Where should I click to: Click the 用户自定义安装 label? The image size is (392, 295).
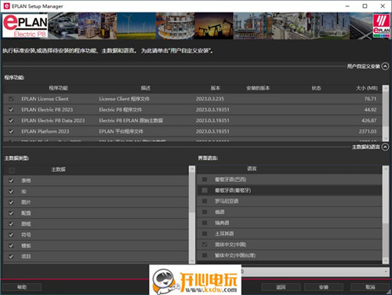pyautogui.click(x=363, y=67)
